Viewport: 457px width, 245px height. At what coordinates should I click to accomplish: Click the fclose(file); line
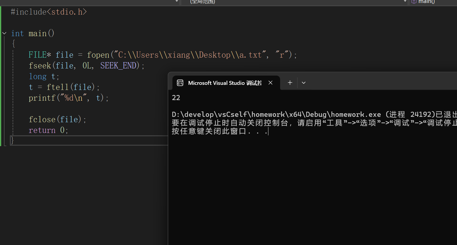point(57,120)
